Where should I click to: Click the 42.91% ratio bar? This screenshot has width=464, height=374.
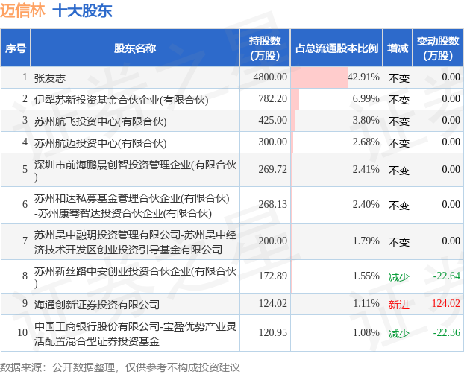(319, 77)
